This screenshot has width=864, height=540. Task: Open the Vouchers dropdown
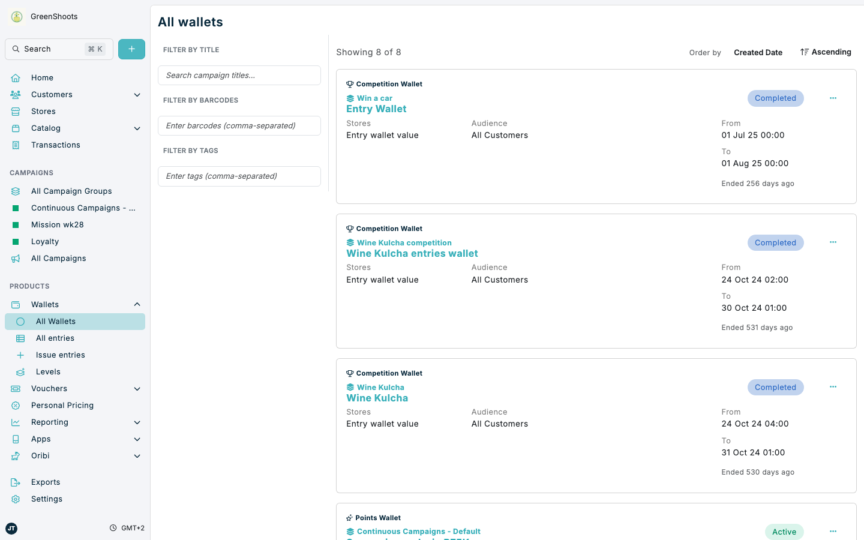point(137,388)
